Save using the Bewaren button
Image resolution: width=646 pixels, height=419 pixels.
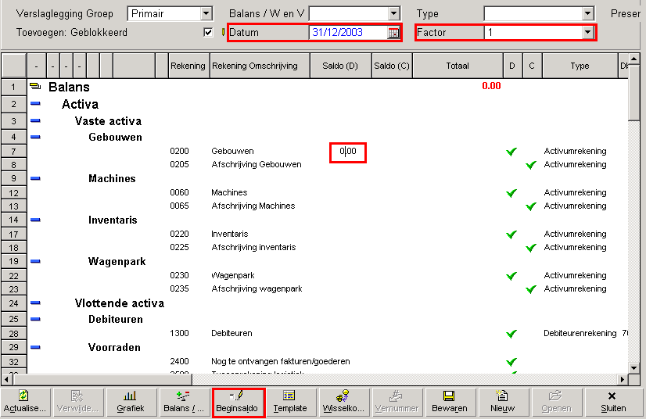(450, 403)
